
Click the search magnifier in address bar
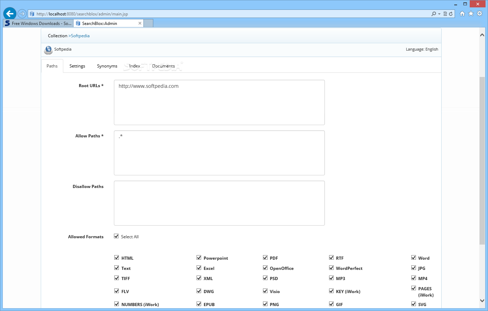[x=434, y=14]
